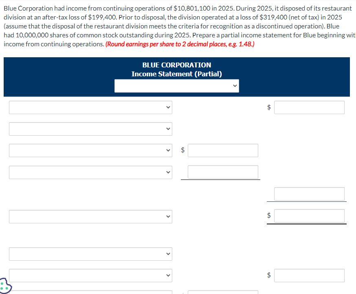Click the bottom-right dollar input field
This screenshot has width=356, height=294.
coord(309,275)
